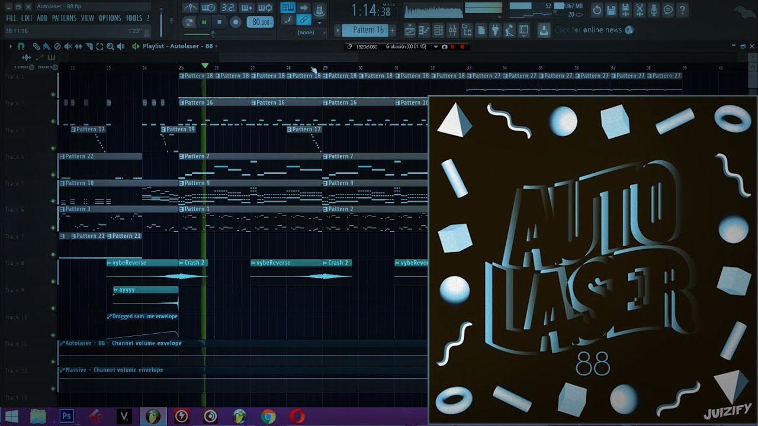
Task: Click the tempo field showing 80.000
Action: [261, 22]
